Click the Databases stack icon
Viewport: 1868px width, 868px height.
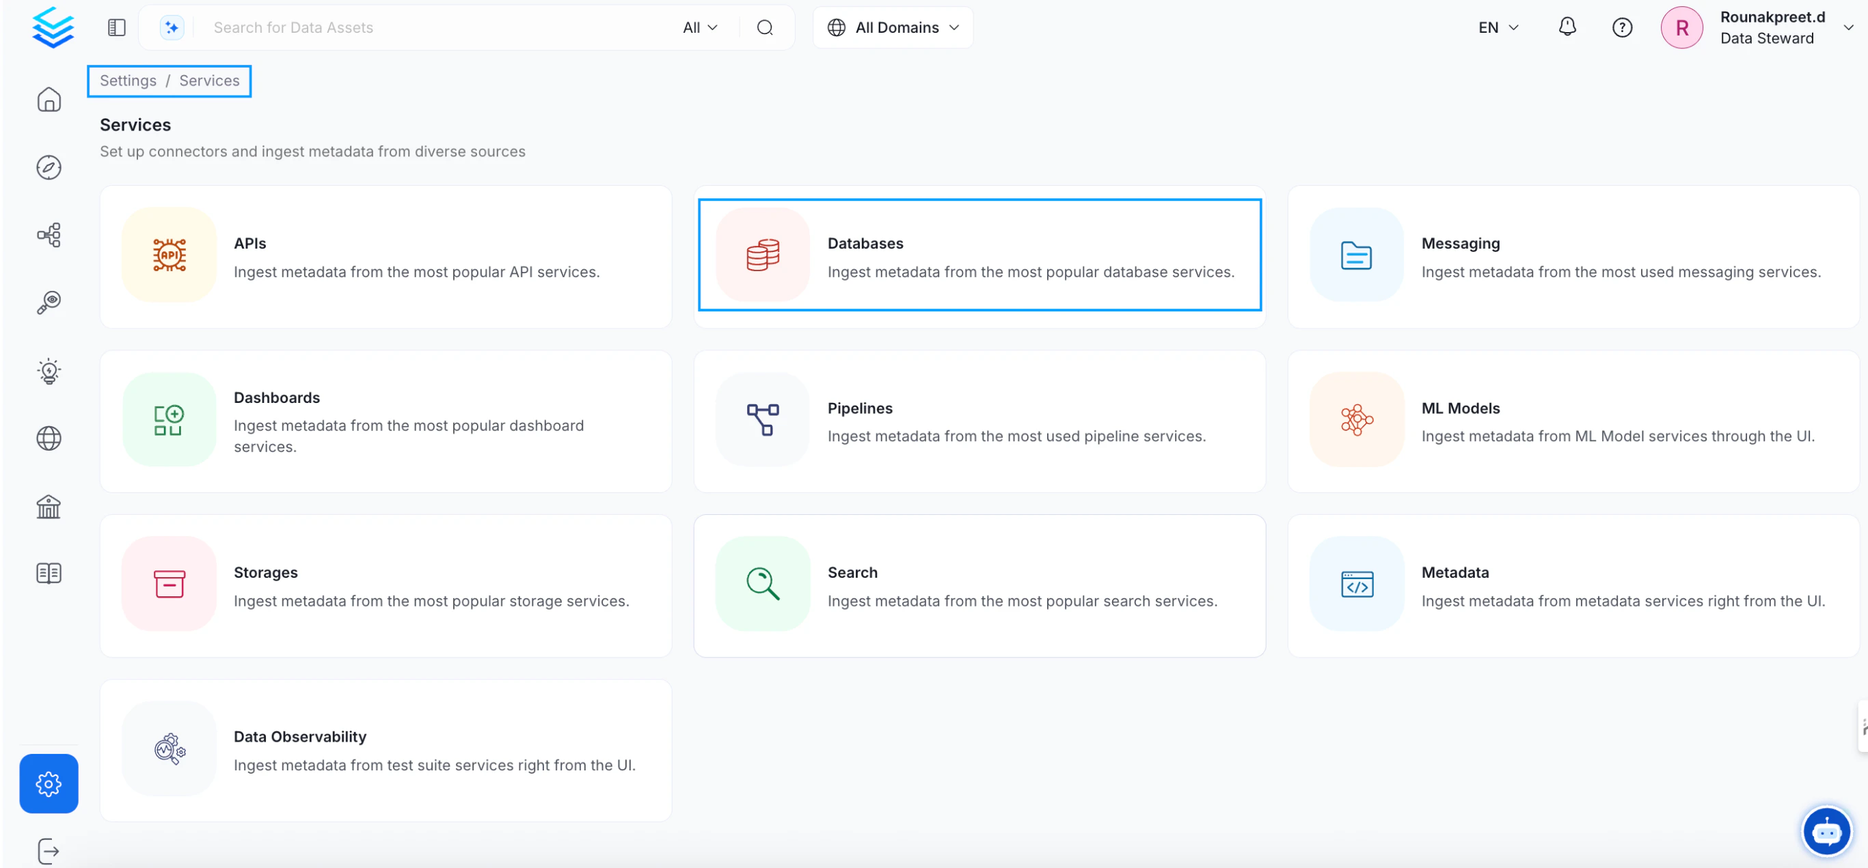[763, 255]
